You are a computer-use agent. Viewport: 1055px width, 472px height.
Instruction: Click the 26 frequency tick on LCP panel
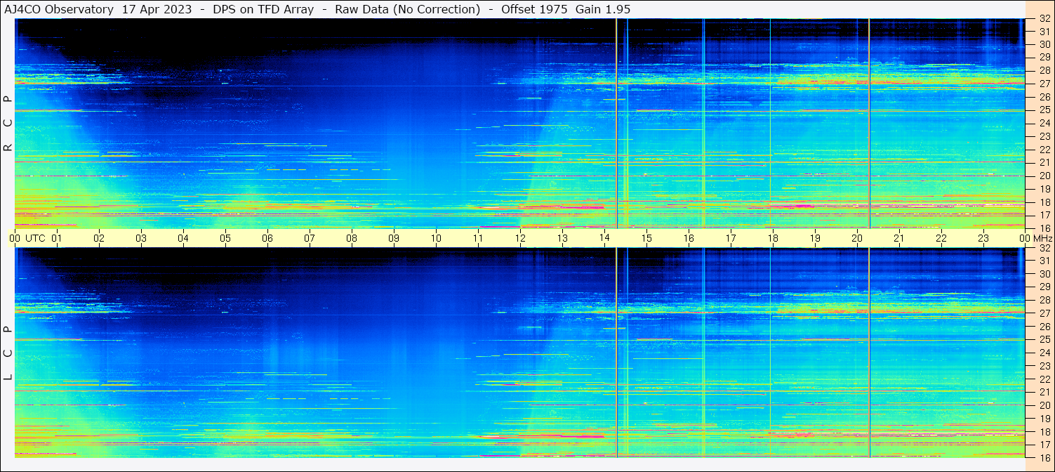point(1044,327)
